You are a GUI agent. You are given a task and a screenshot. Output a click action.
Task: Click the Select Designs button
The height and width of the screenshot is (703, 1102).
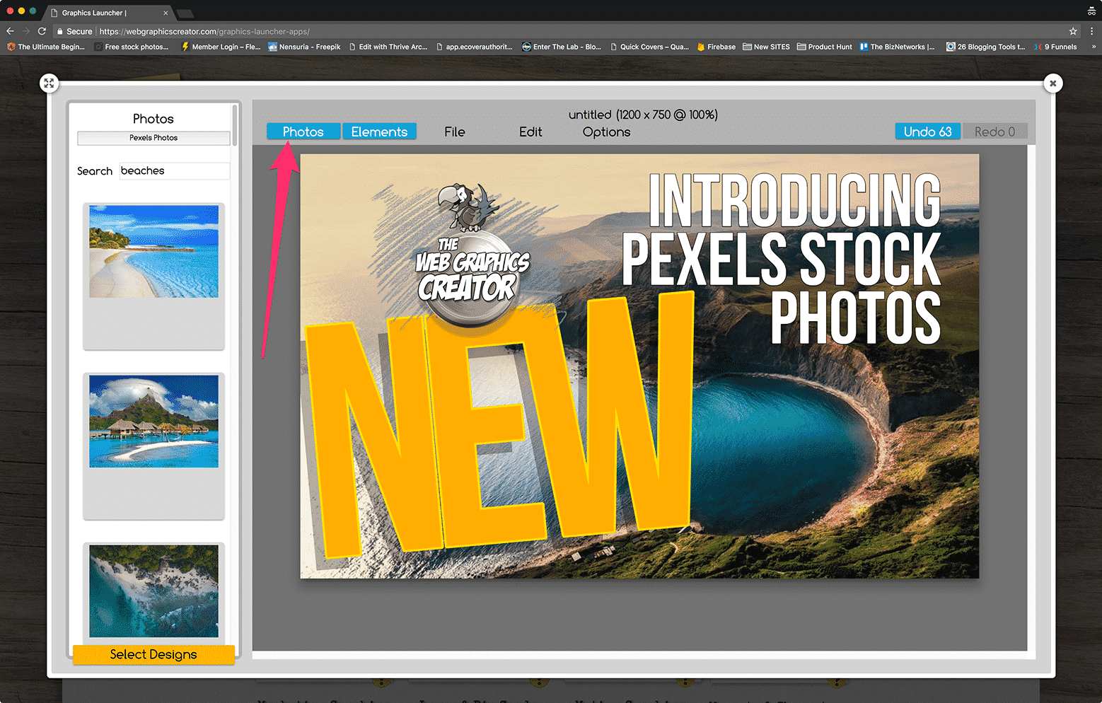pos(153,655)
